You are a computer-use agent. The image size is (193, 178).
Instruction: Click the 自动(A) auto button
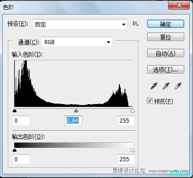pos(166,53)
